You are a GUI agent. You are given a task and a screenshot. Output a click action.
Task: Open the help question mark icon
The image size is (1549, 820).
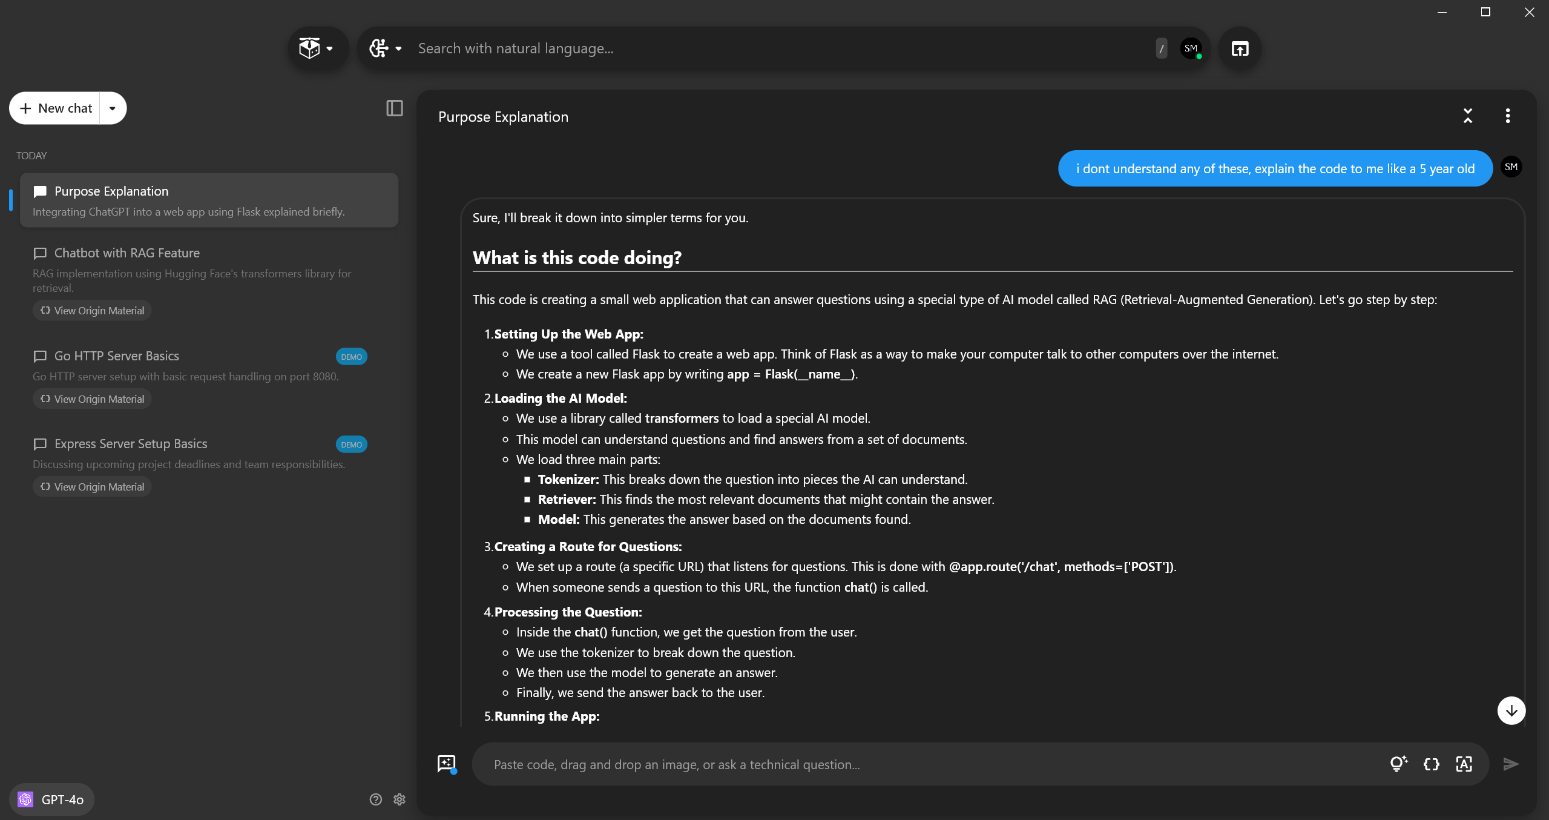(376, 799)
